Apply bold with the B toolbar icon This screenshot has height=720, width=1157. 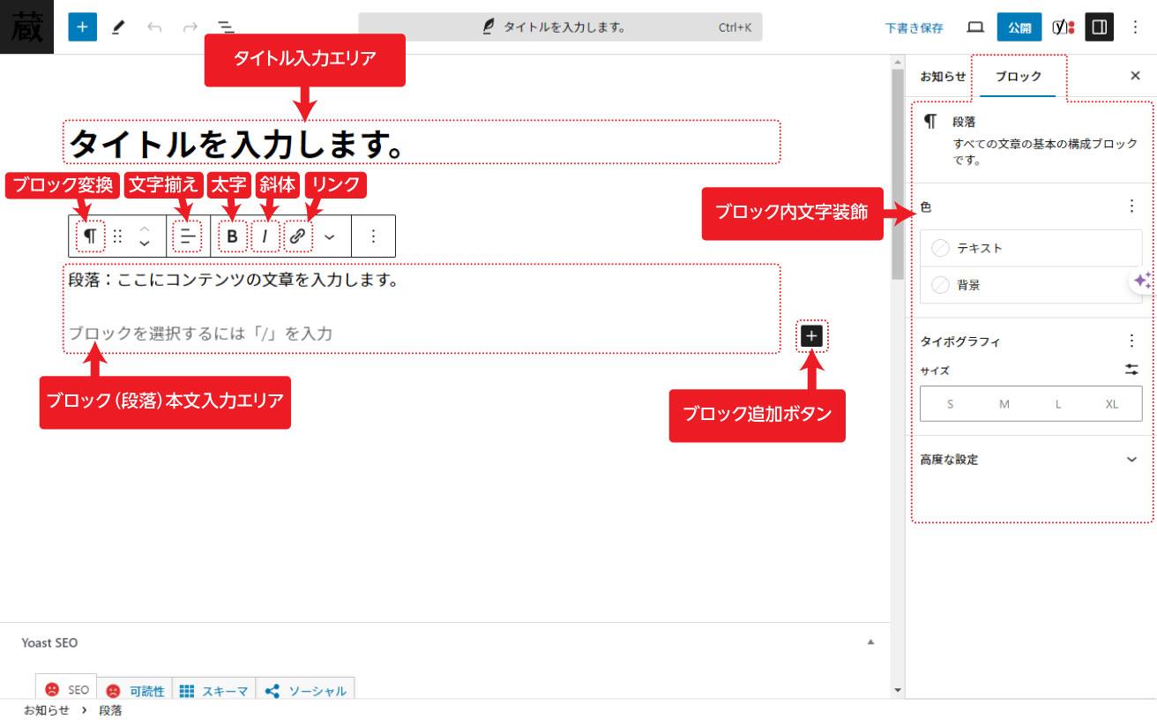pyautogui.click(x=231, y=236)
